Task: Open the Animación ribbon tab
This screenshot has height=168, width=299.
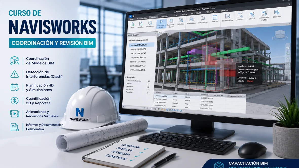Action: tap(164, 16)
